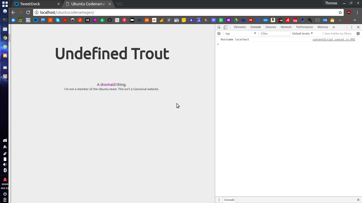Open the box.co.uk bookmark icon
Image resolution: width=362 pixels, height=203 pixels.
pyautogui.click(x=295, y=20)
